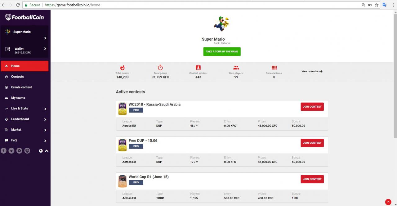Open the Telegram social icon
397x206 pixels.
coord(19,150)
